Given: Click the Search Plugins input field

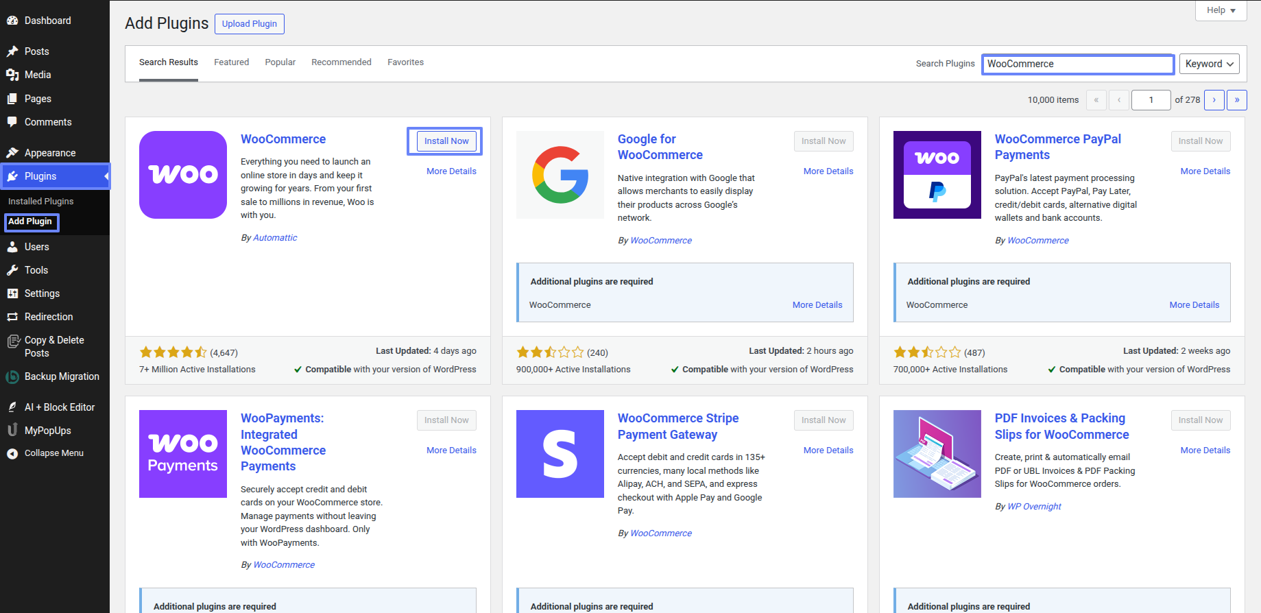Looking at the screenshot, I should (1077, 64).
